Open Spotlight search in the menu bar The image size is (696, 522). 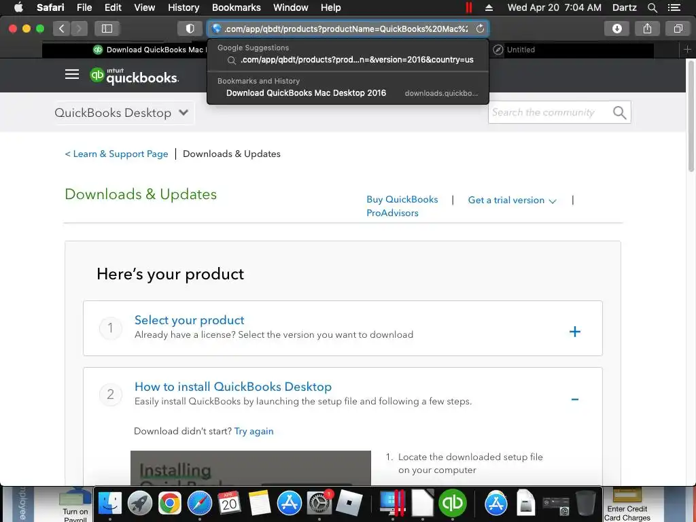click(652, 7)
